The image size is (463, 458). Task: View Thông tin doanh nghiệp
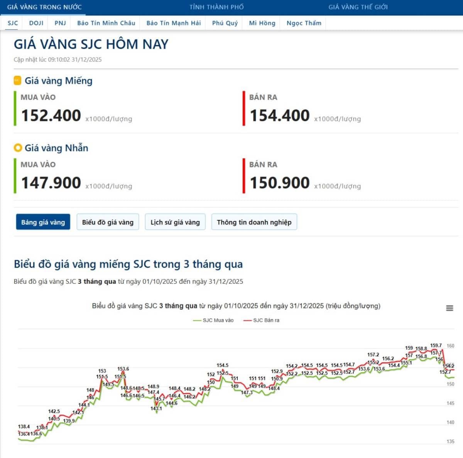coord(254,222)
